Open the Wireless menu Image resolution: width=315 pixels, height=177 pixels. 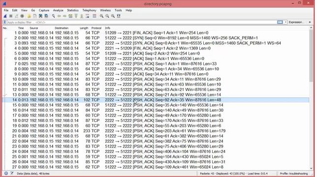pos(105,10)
